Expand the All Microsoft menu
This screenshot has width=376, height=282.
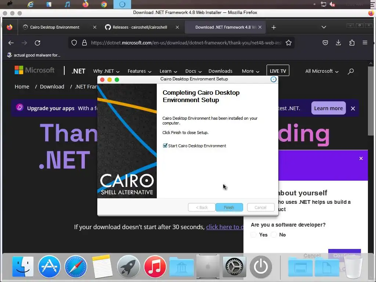click(322, 71)
